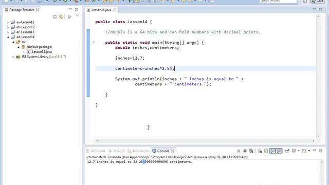Open the Display Selected Console dropdown arrow

299,151
